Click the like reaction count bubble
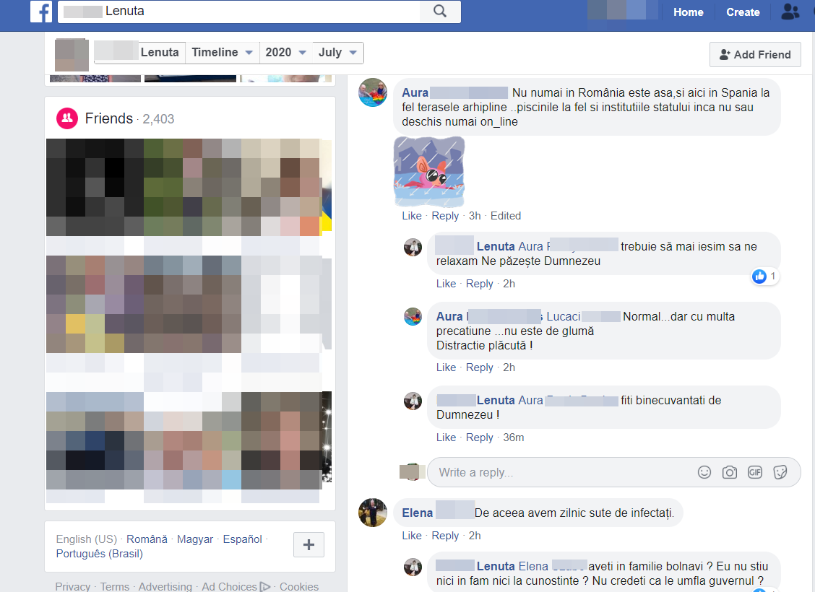 [764, 277]
